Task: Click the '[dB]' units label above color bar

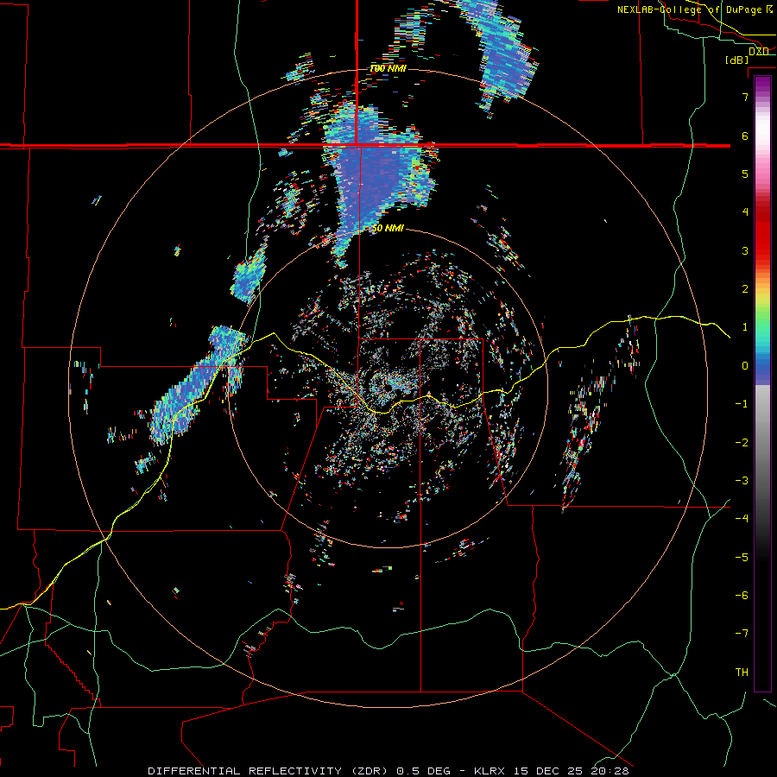Action: tap(736, 60)
